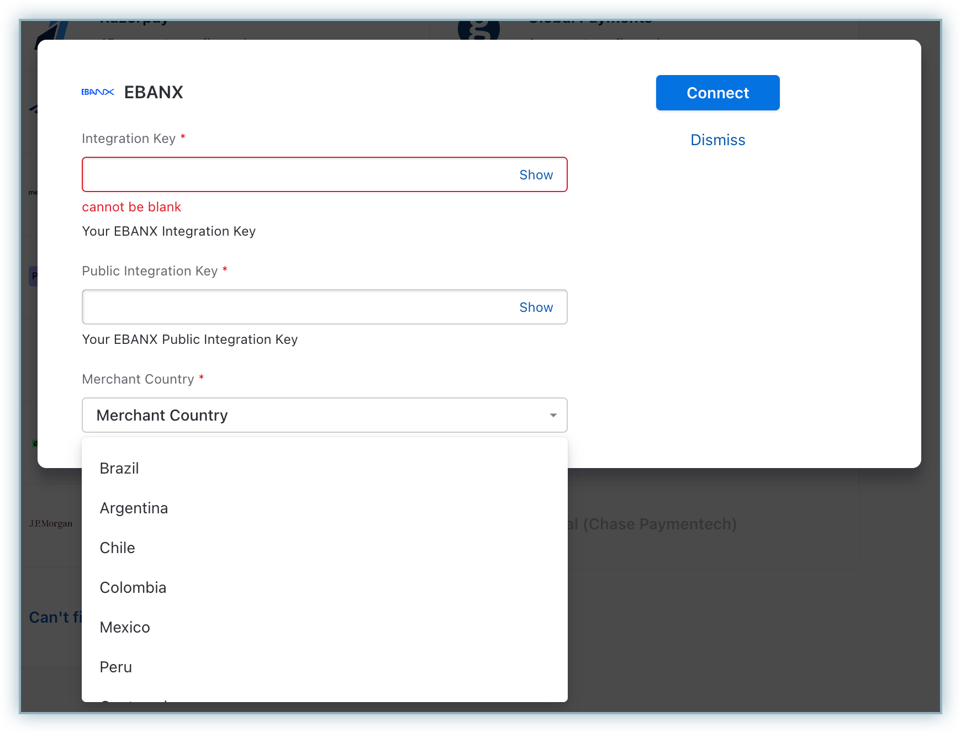Select Brazil from the country list
The image size is (961, 733).
click(119, 469)
